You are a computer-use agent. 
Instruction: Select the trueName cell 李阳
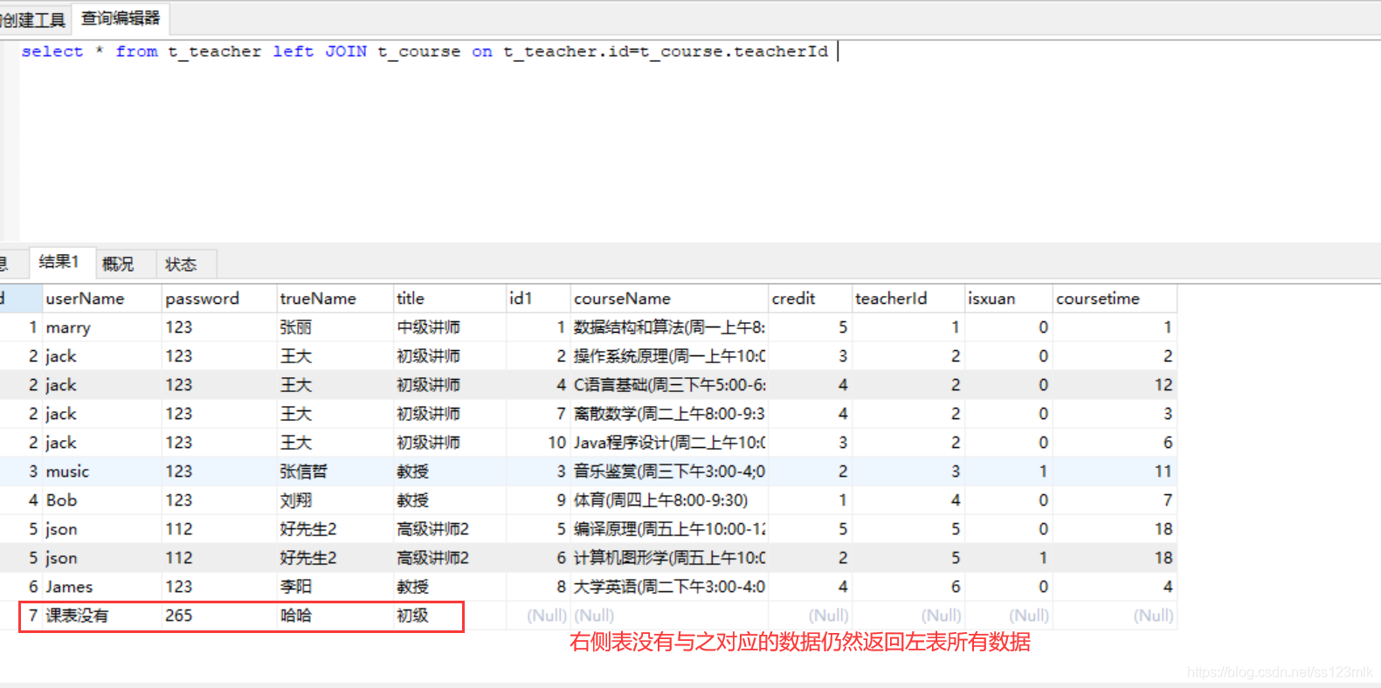click(335, 587)
